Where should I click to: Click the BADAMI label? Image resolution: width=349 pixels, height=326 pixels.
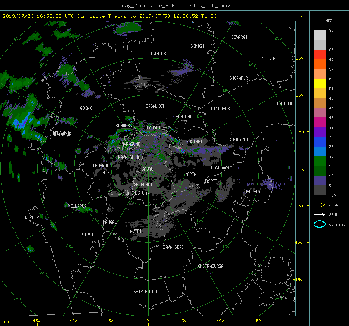(154, 128)
